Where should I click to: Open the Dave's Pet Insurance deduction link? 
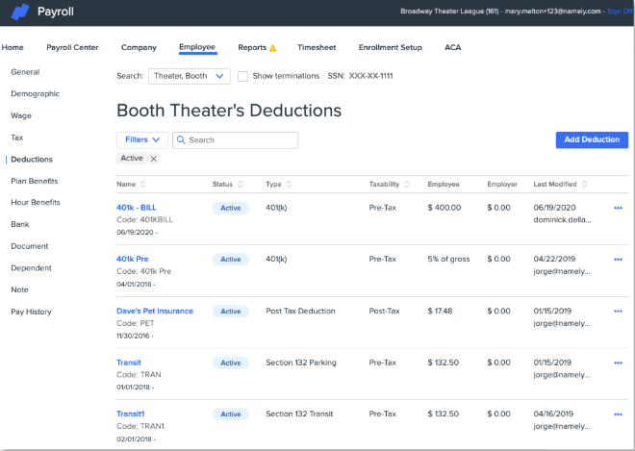point(154,311)
